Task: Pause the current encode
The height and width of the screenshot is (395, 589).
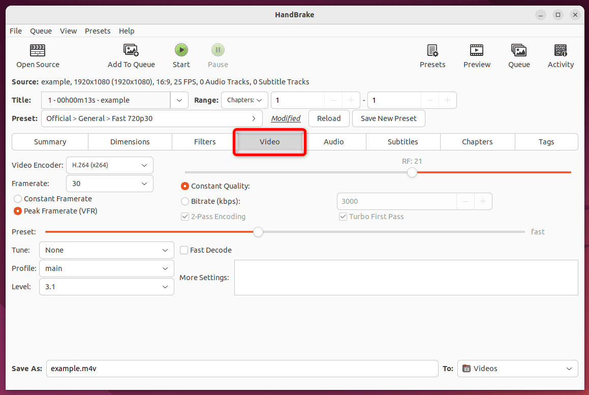Action: click(x=218, y=55)
